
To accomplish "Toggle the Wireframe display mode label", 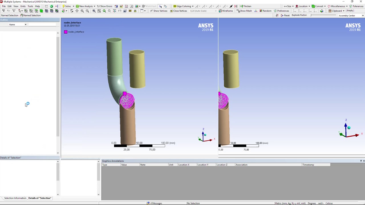I will tap(228, 11).
